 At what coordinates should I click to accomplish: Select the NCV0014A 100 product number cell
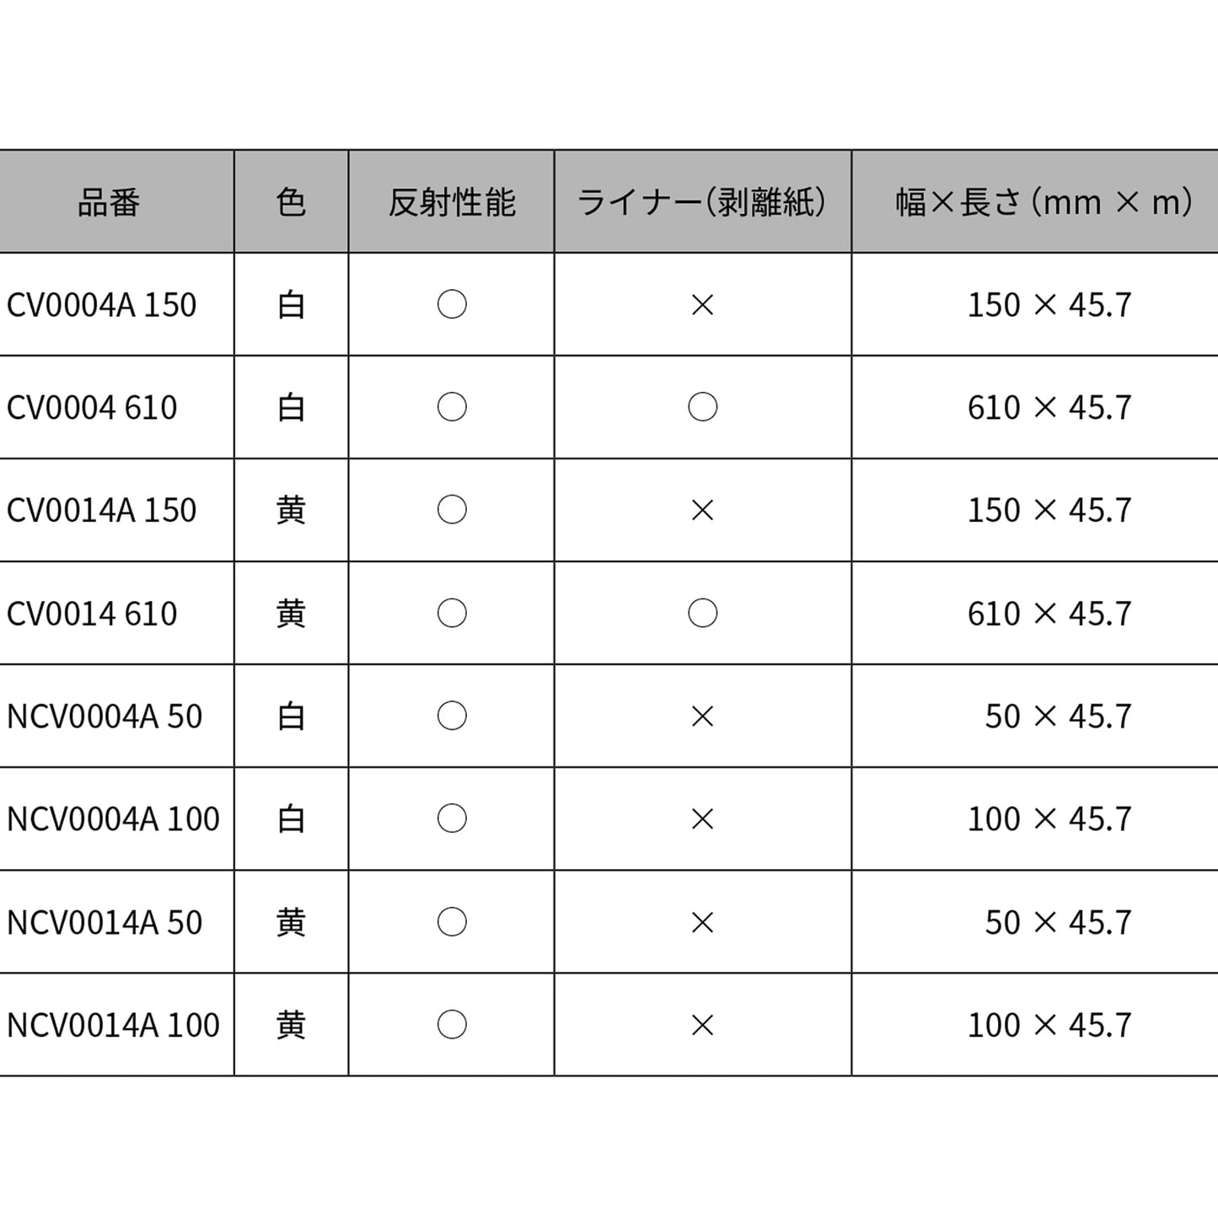pyautogui.click(x=113, y=1026)
